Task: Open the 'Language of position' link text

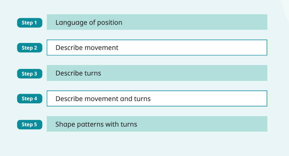Action: click(89, 22)
